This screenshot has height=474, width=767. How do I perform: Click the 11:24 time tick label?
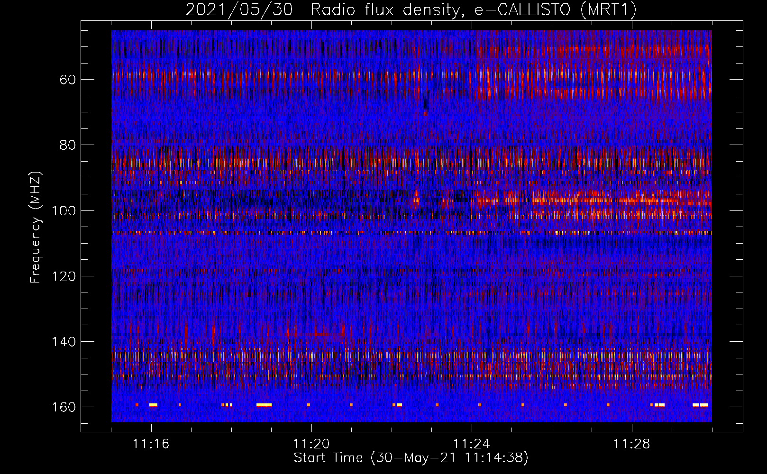click(x=472, y=444)
